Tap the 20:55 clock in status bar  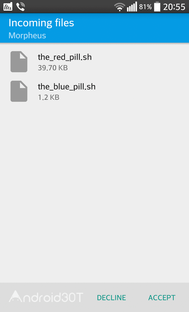174,7
